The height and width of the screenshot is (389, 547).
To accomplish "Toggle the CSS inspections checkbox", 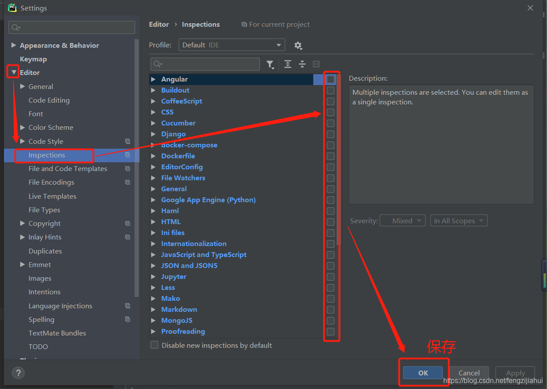I will pyautogui.click(x=331, y=112).
